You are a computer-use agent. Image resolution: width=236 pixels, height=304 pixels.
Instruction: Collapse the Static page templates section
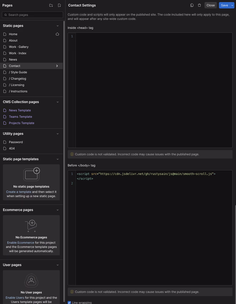58,159
